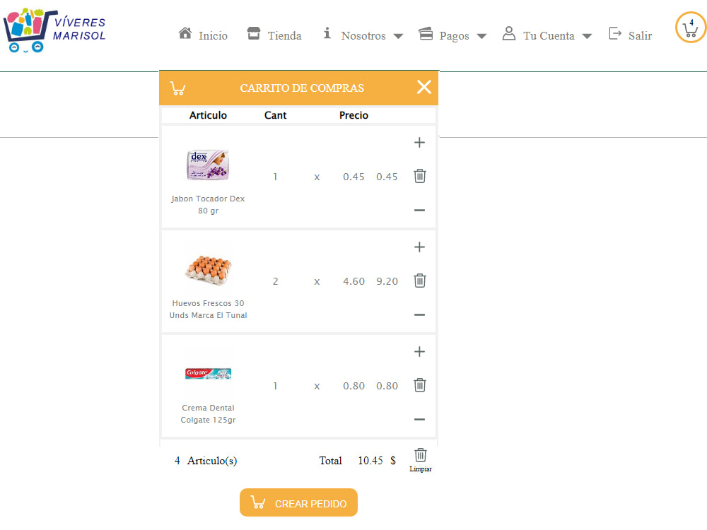Click Crema Dental Colgate 125gr name
The width and height of the screenshot is (707, 530).
click(x=208, y=413)
